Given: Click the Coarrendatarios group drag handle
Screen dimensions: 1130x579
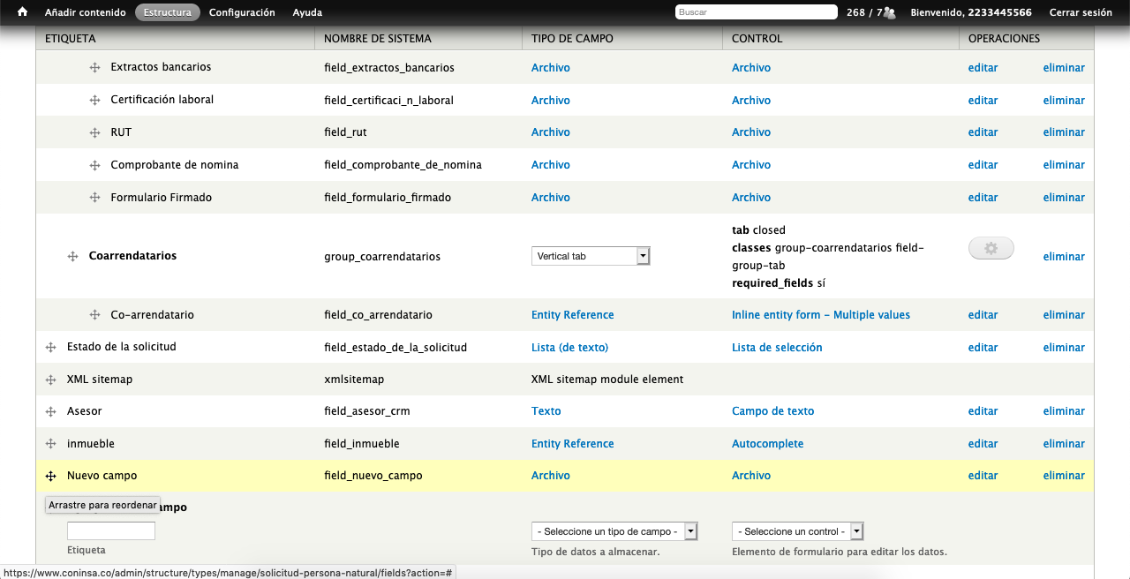Looking at the screenshot, I should (x=73, y=256).
